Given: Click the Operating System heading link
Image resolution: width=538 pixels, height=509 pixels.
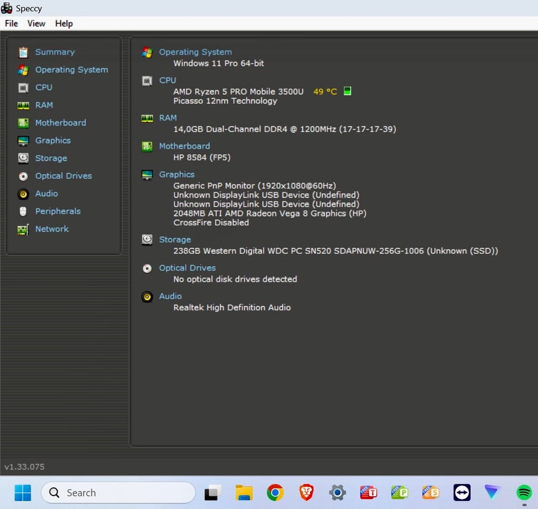Looking at the screenshot, I should click(x=195, y=52).
